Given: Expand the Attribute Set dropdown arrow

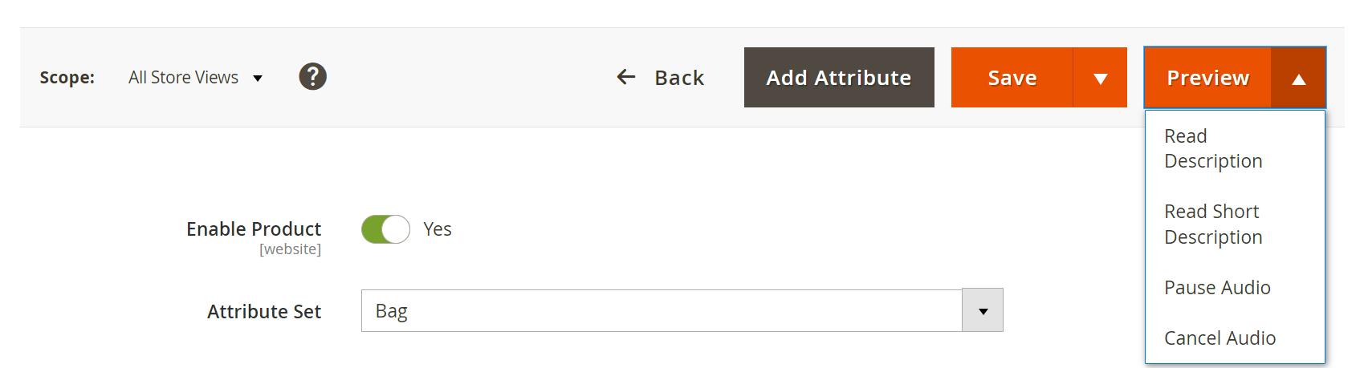Looking at the screenshot, I should (983, 310).
